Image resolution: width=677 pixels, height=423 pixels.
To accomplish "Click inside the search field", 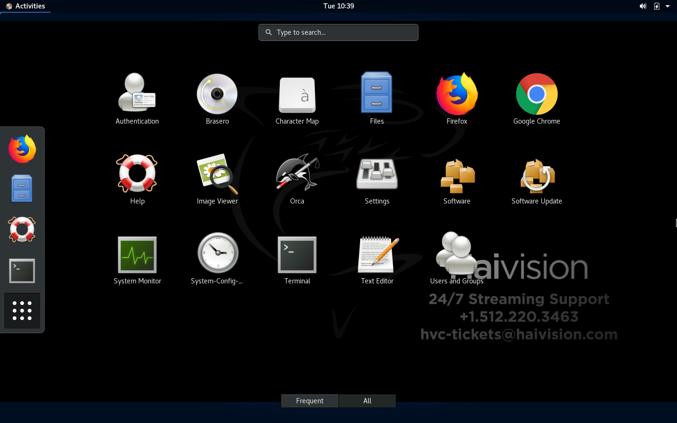I will [338, 32].
